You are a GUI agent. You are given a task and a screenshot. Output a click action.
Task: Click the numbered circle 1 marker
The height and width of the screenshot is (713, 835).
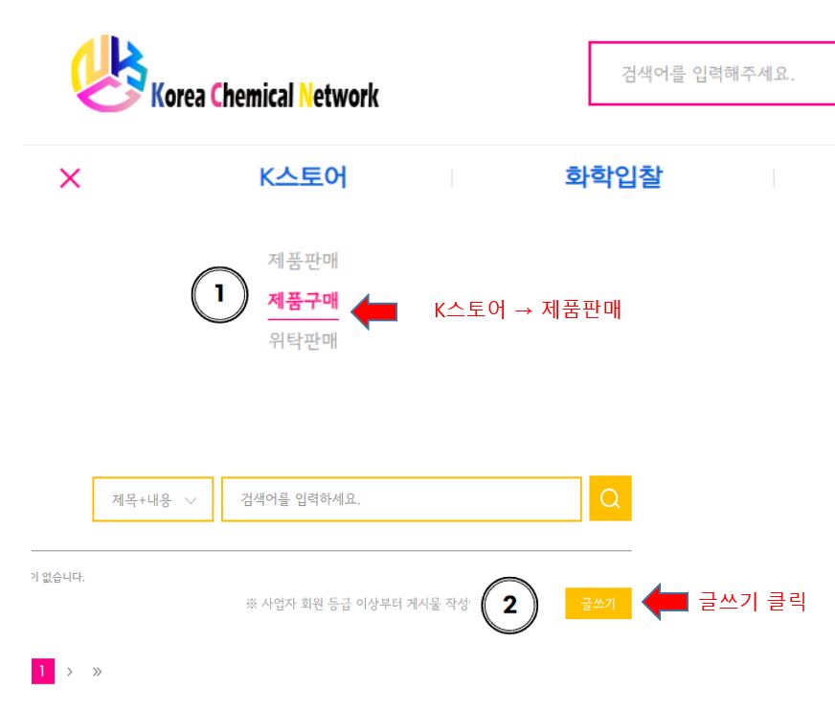[219, 295]
